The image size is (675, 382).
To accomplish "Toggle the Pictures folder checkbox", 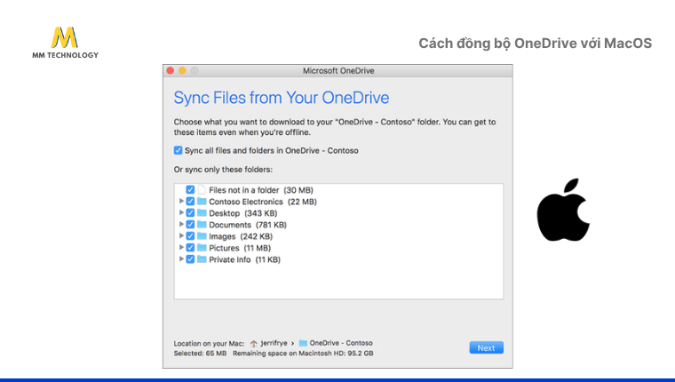I will pyautogui.click(x=190, y=248).
